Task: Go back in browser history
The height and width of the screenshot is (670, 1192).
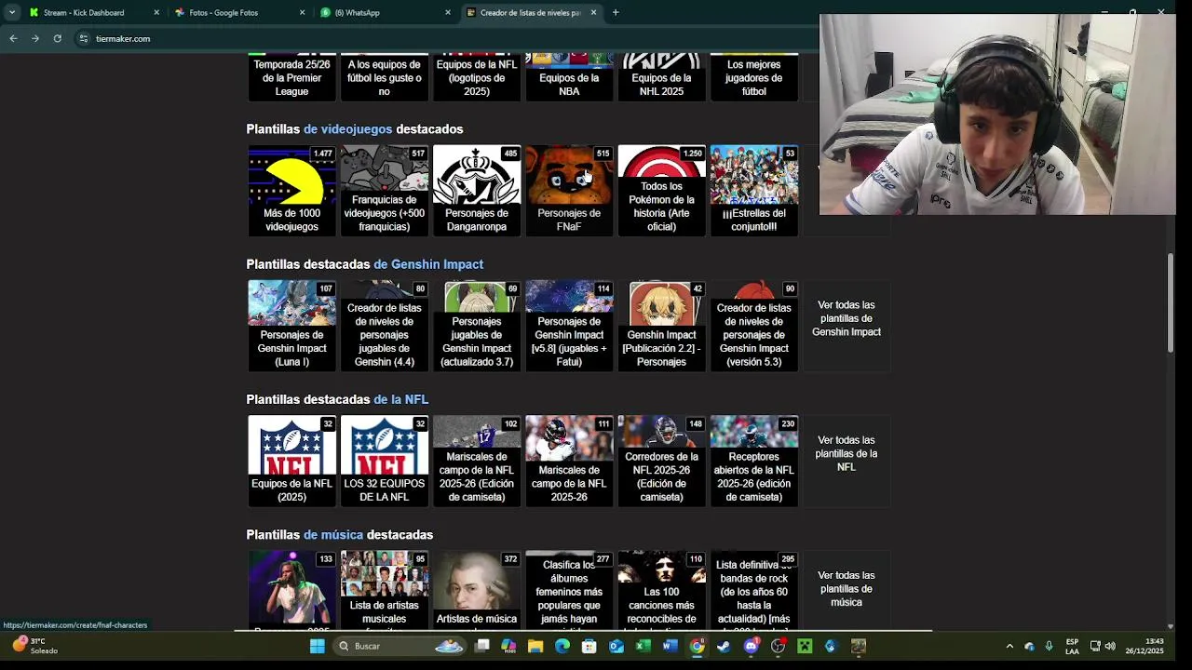Action: pos(13,38)
